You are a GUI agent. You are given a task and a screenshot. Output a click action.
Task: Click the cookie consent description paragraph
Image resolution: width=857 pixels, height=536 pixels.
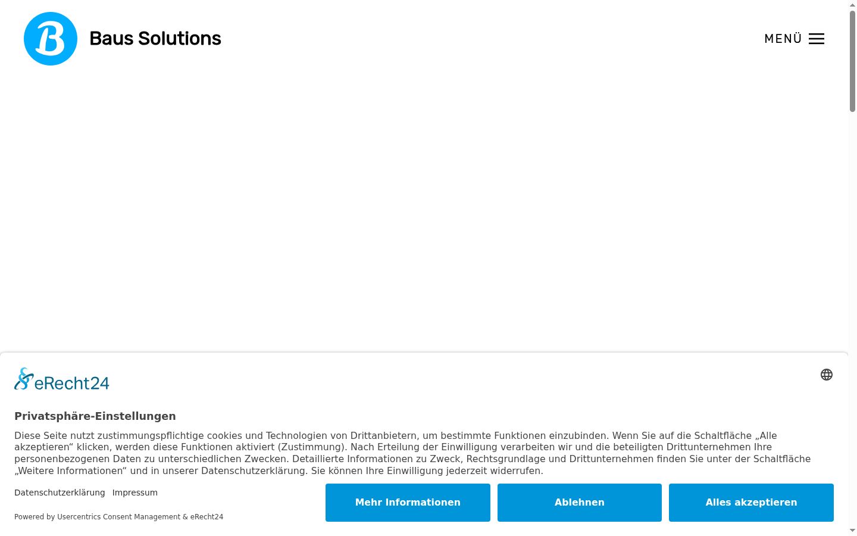coord(412,453)
